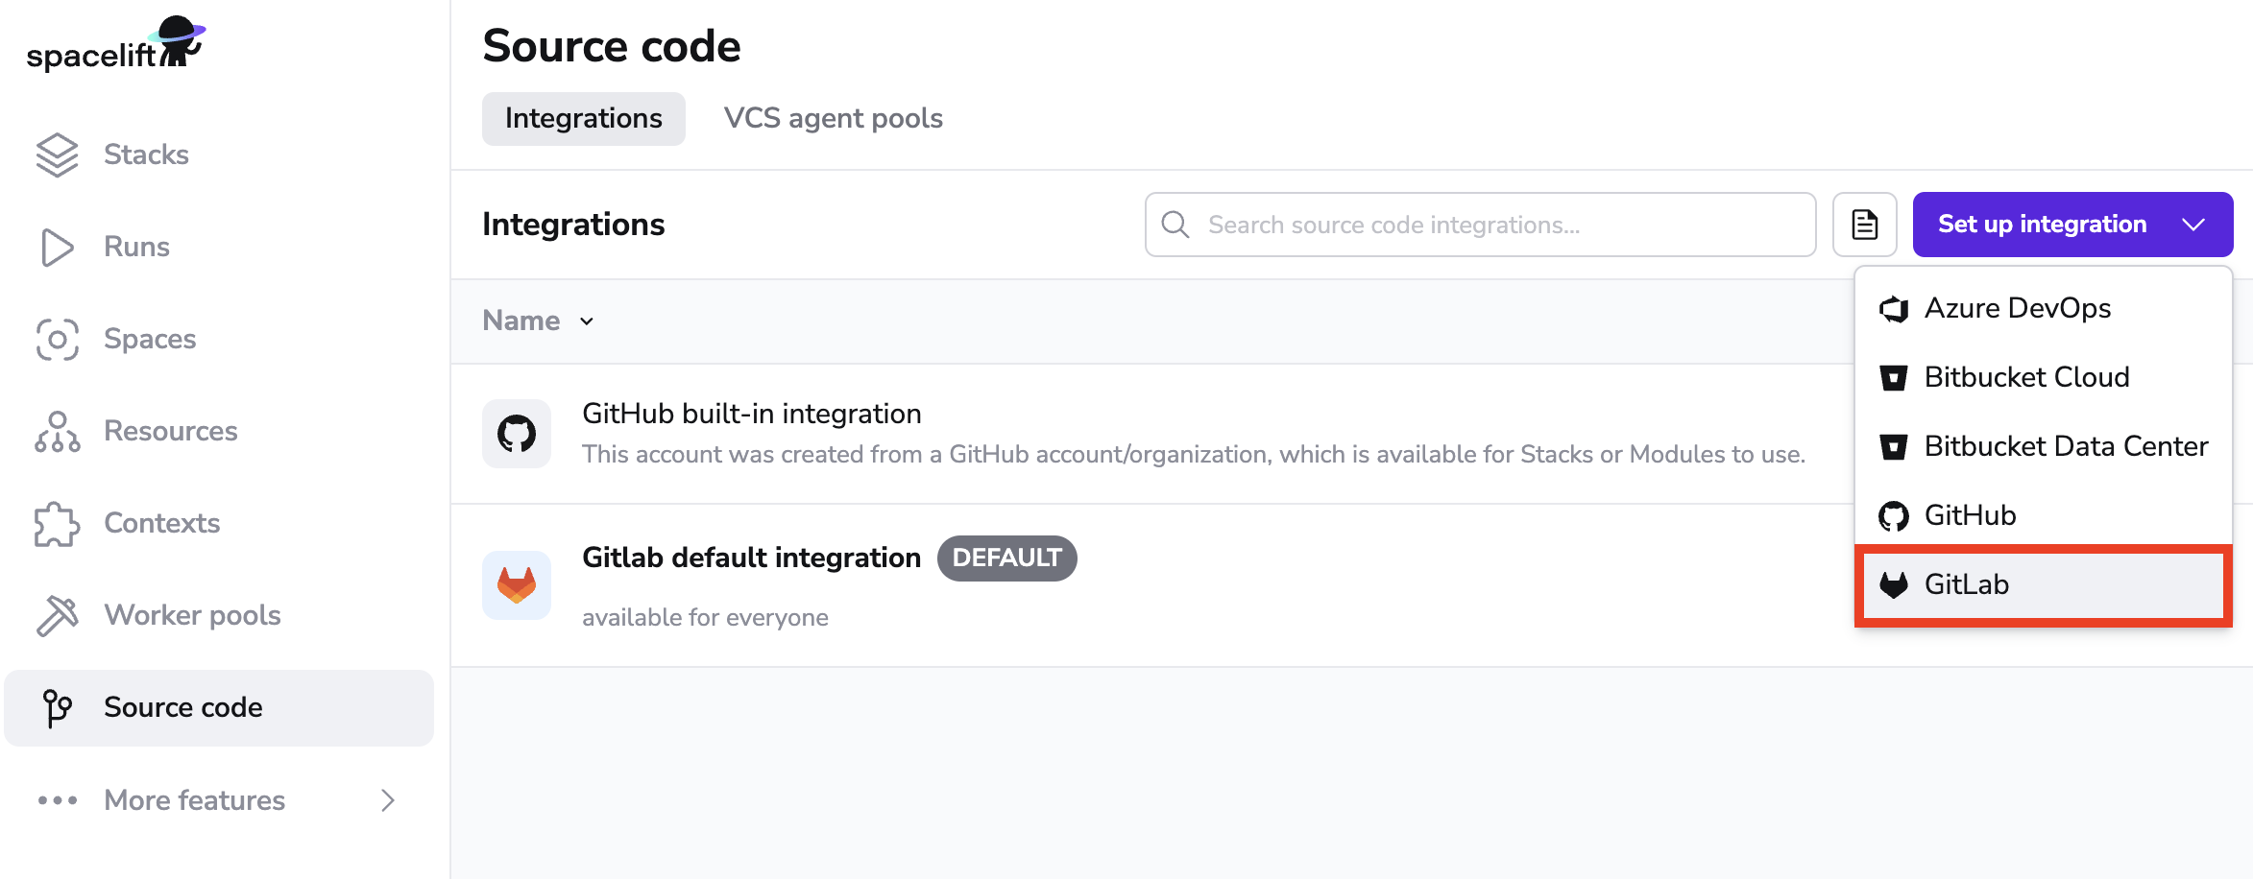Click the Contexts puzzle-piece icon
The image size is (2253, 879).
pos(57,523)
